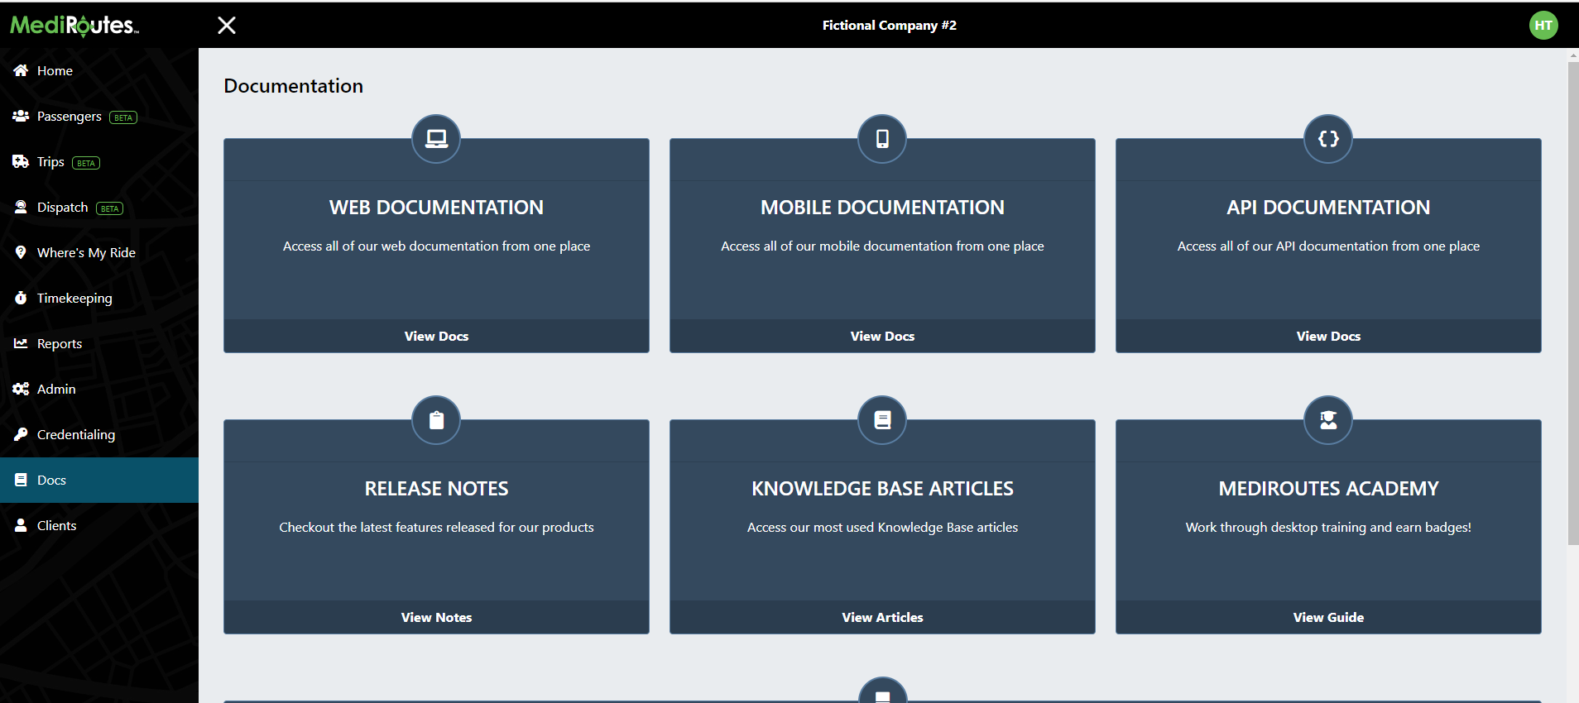Select Where's My Ride in sidebar
The height and width of the screenshot is (703, 1579).
[86, 253]
